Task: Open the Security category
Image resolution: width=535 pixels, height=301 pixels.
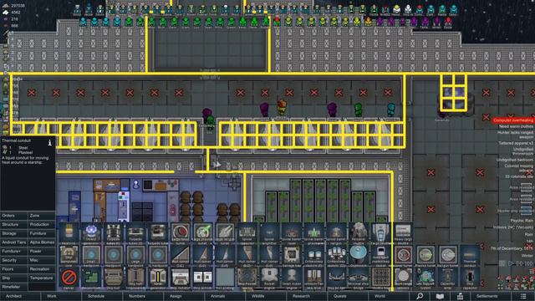Action: point(14,260)
